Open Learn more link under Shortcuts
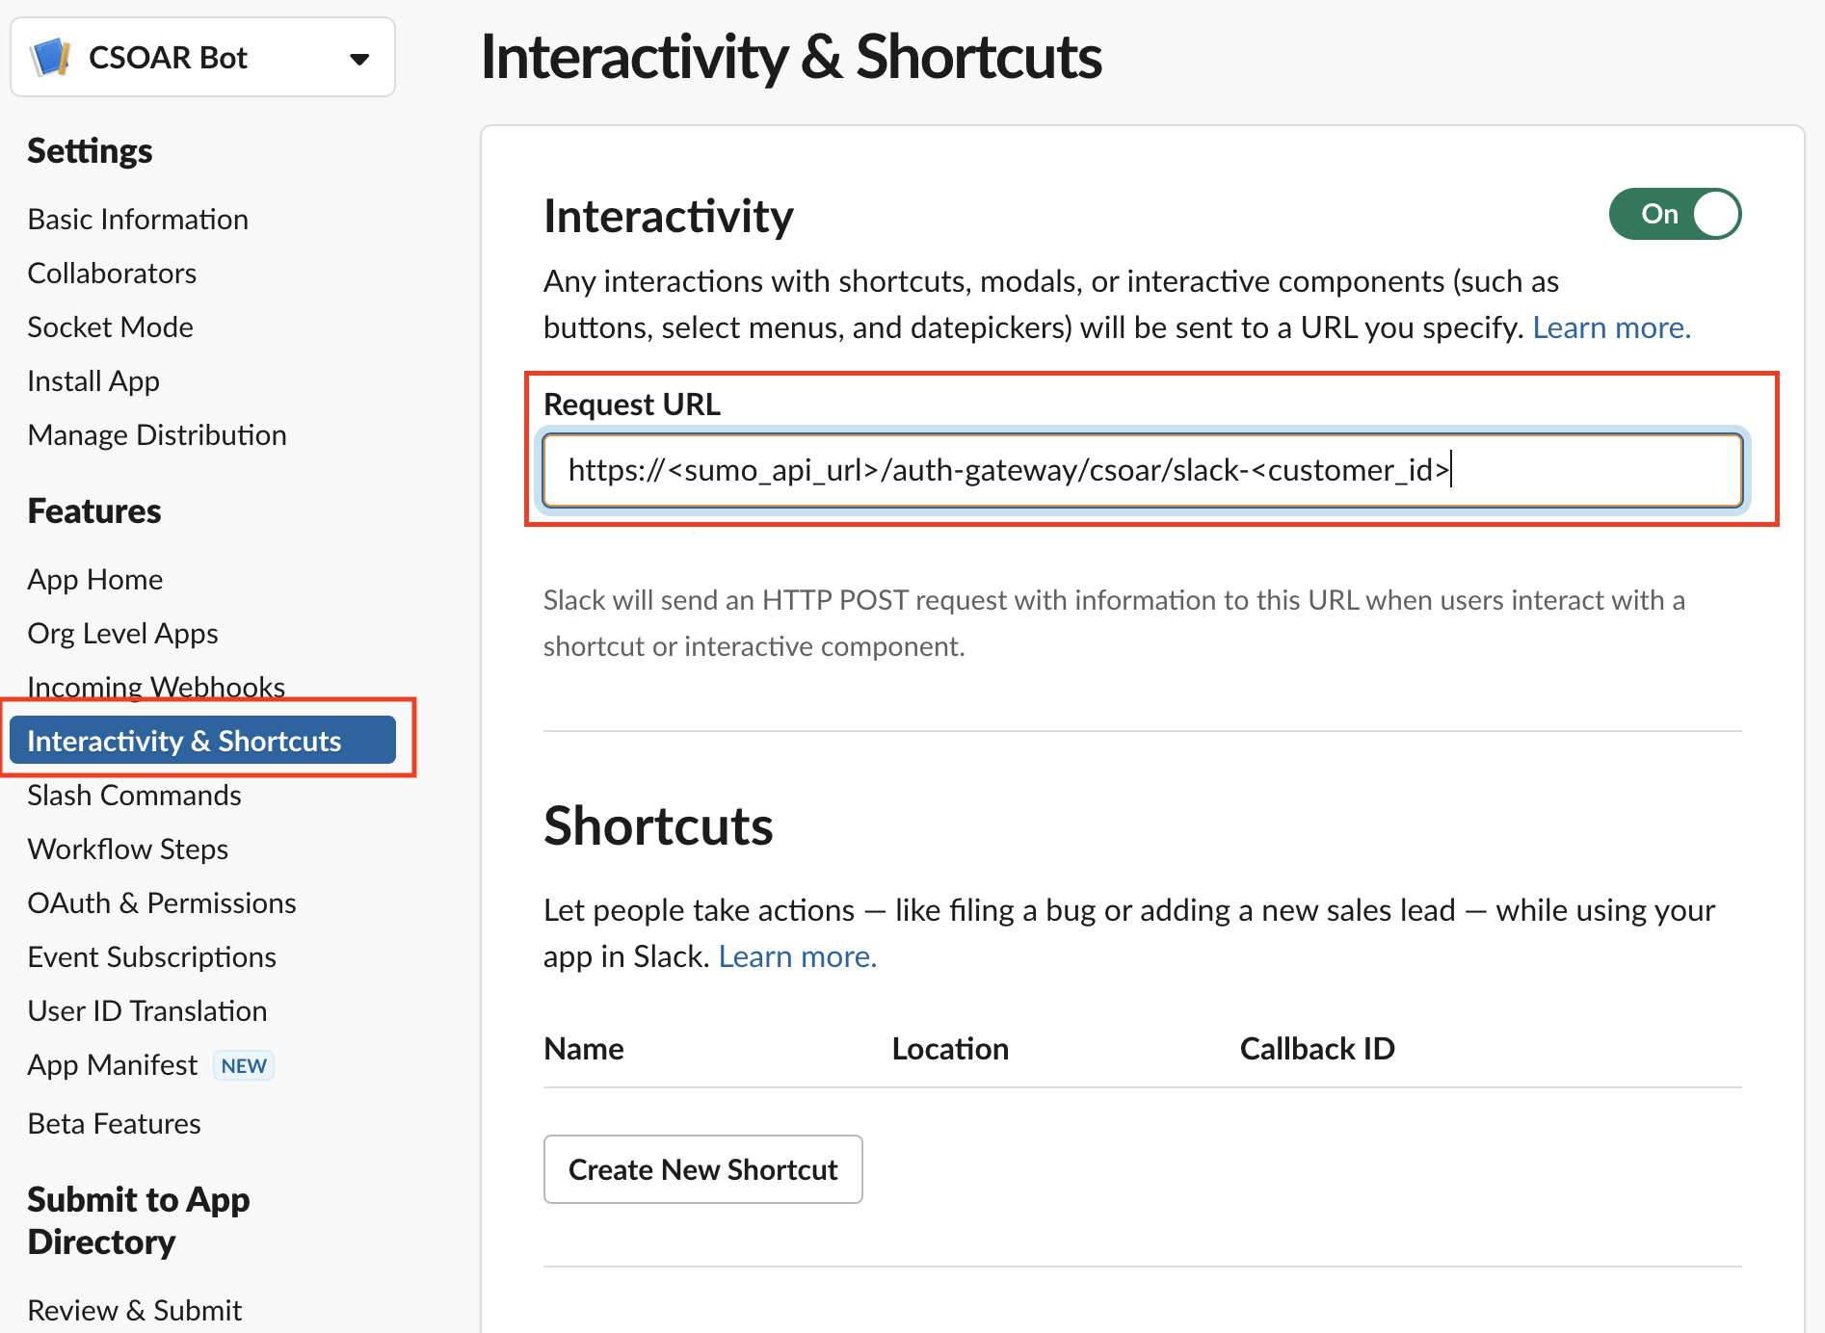 797,956
